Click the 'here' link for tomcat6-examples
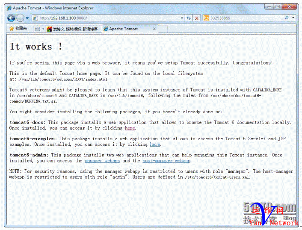 [155, 144]
